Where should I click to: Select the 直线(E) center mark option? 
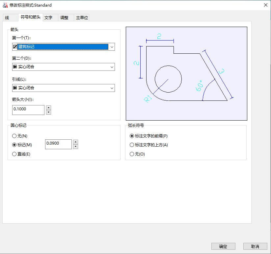[x=14, y=154]
